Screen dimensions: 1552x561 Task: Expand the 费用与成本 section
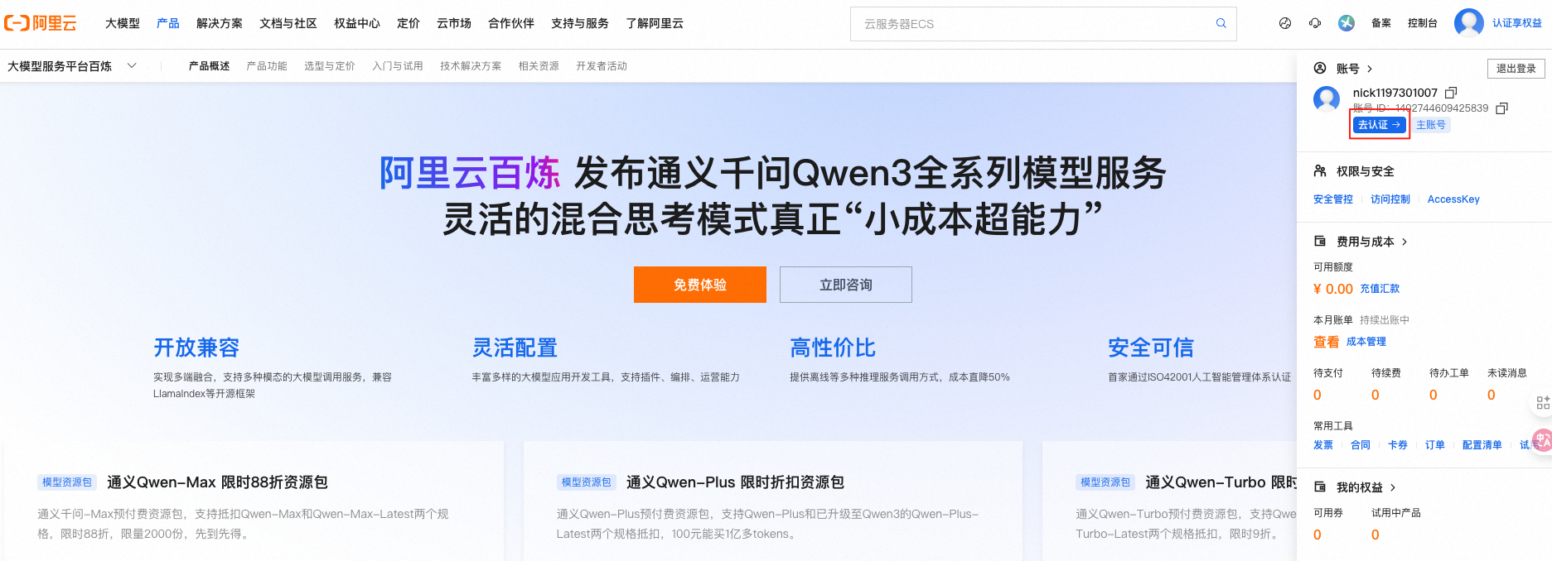(1405, 242)
